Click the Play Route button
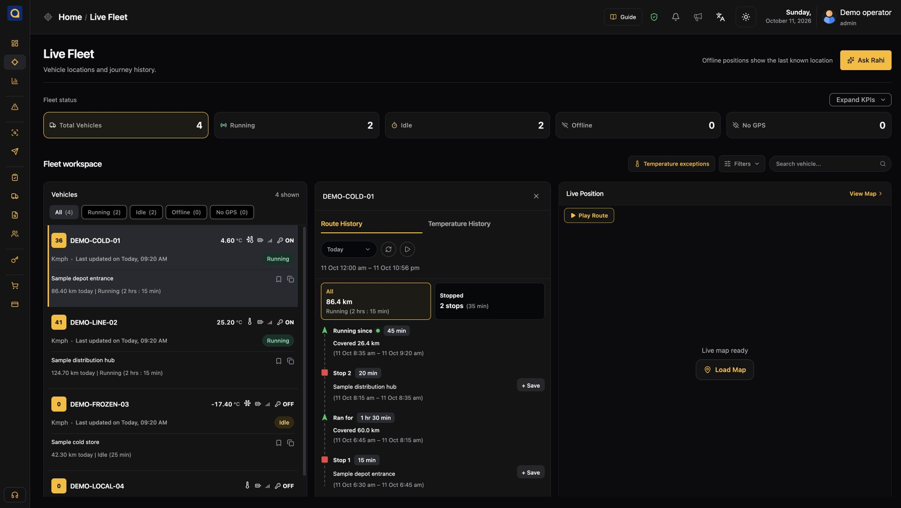The width and height of the screenshot is (901, 508). 589,215
